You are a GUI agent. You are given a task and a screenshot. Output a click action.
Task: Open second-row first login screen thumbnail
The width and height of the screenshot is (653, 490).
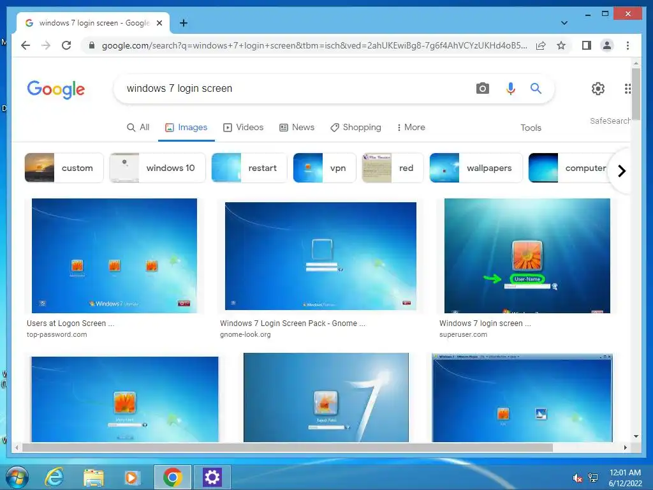[125, 399]
